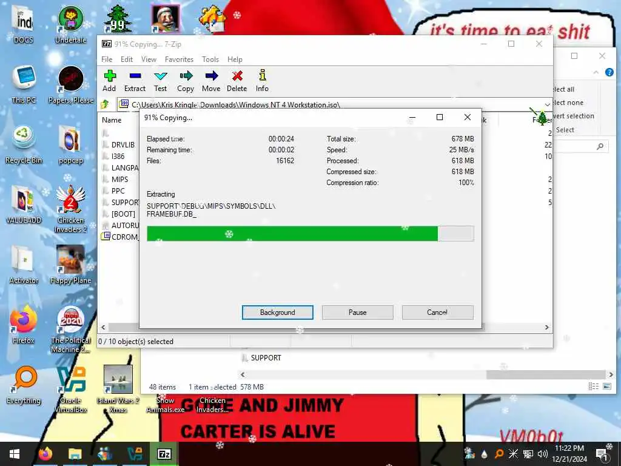Open the Edit menu in 7-Zip
The height and width of the screenshot is (466, 621).
[127, 59]
